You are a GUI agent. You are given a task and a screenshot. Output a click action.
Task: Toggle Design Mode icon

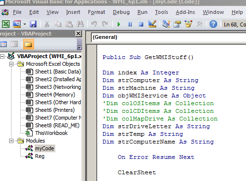[x=152, y=24]
